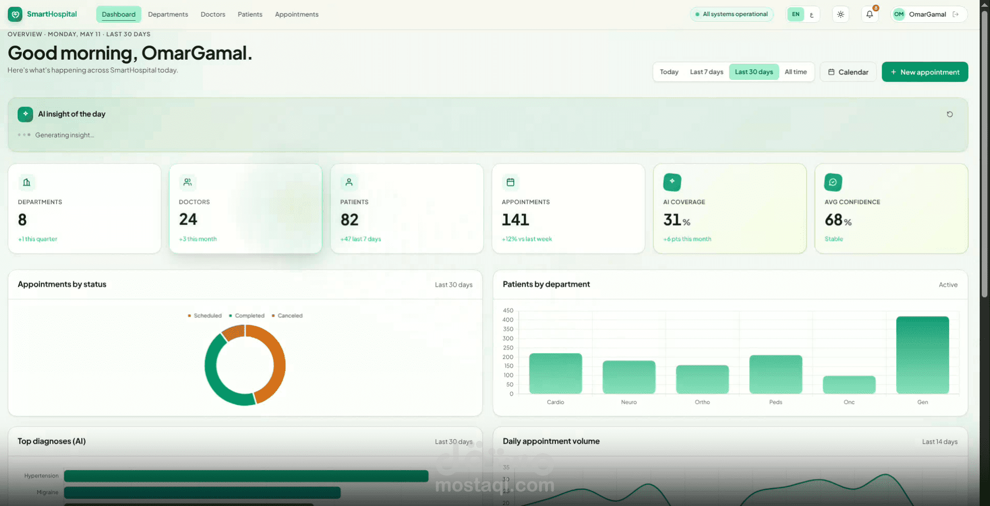The height and width of the screenshot is (506, 990).
Task: Select the Last 7 days filter
Action: point(706,72)
